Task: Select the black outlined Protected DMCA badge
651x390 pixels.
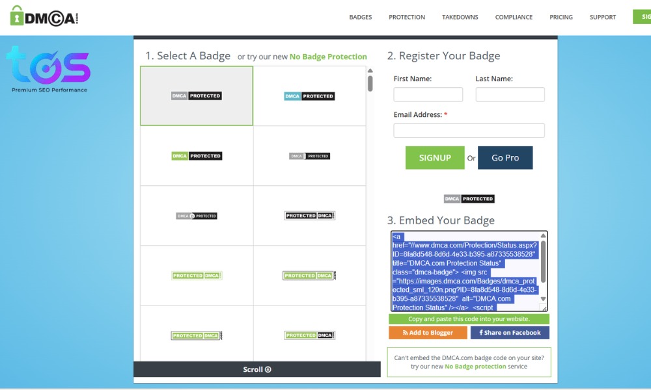Action: [309, 216]
